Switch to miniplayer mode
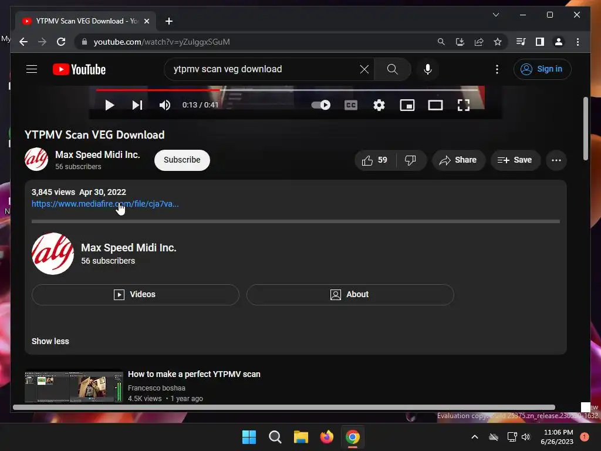 pos(407,105)
